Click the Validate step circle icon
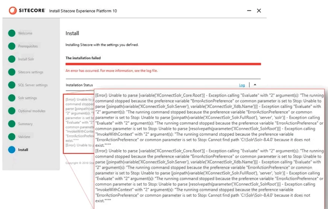 pyautogui.click(x=12, y=137)
